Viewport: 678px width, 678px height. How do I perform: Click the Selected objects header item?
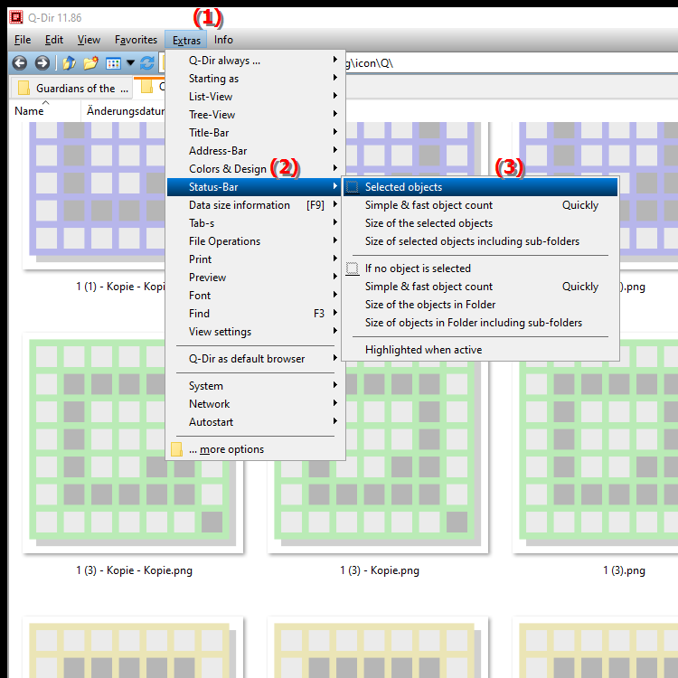tap(480, 187)
